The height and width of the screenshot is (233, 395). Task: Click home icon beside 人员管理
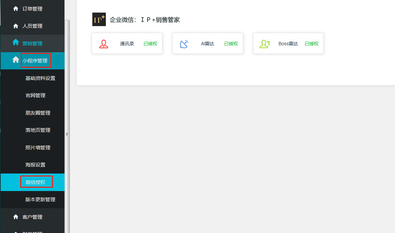pos(16,26)
